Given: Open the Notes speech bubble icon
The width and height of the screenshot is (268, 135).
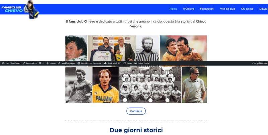Looking at the screenshot, I should tap(125, 63).
